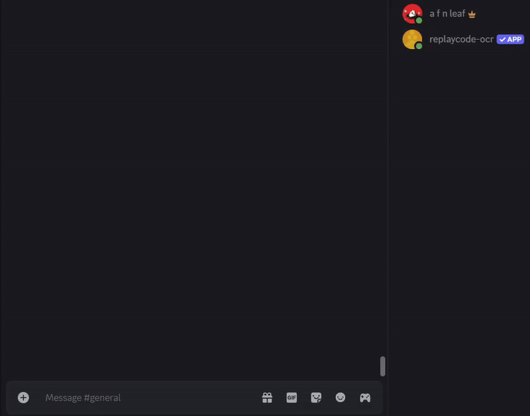The image size is (530, 416).
Task: Open the Nitro gift icon
Action: pyautogui.click(x=267, y=397)
